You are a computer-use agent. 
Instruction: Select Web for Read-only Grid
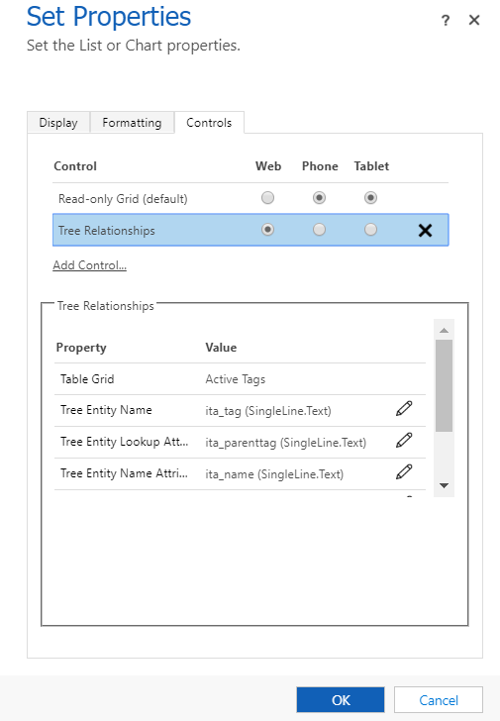pos(267,198)
